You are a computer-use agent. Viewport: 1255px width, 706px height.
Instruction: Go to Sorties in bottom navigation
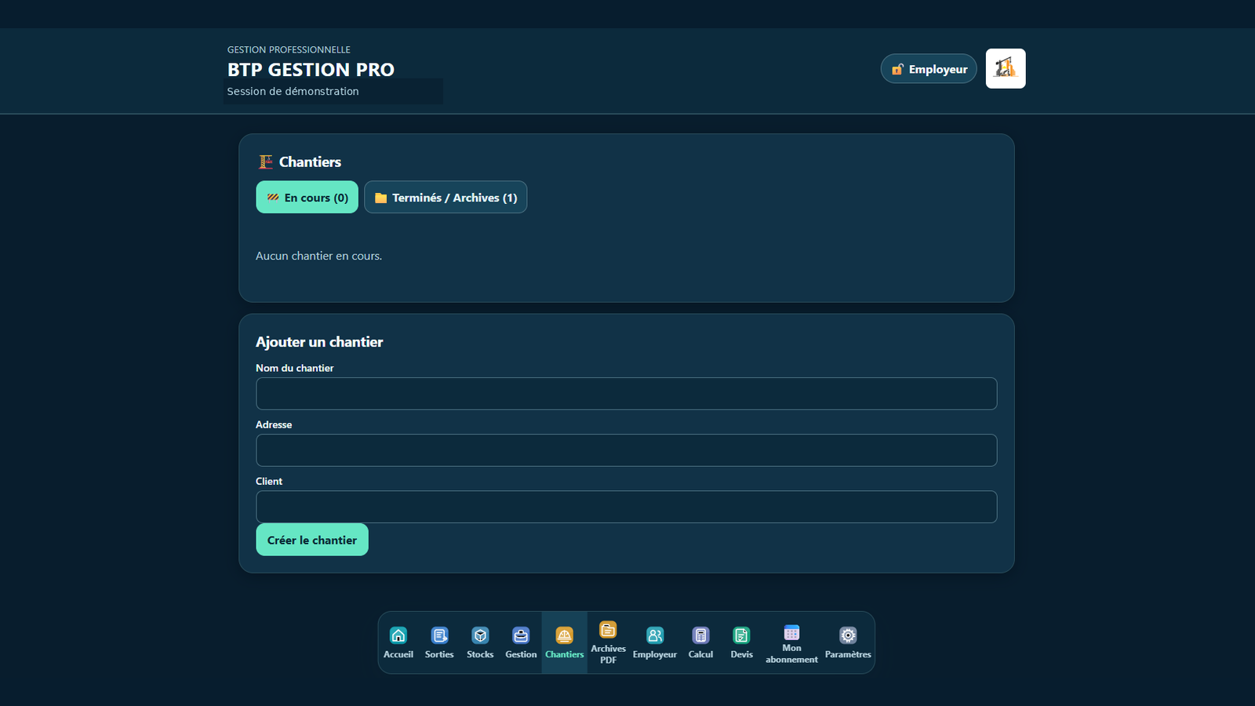pyautogui.click(x=439, y=642)
